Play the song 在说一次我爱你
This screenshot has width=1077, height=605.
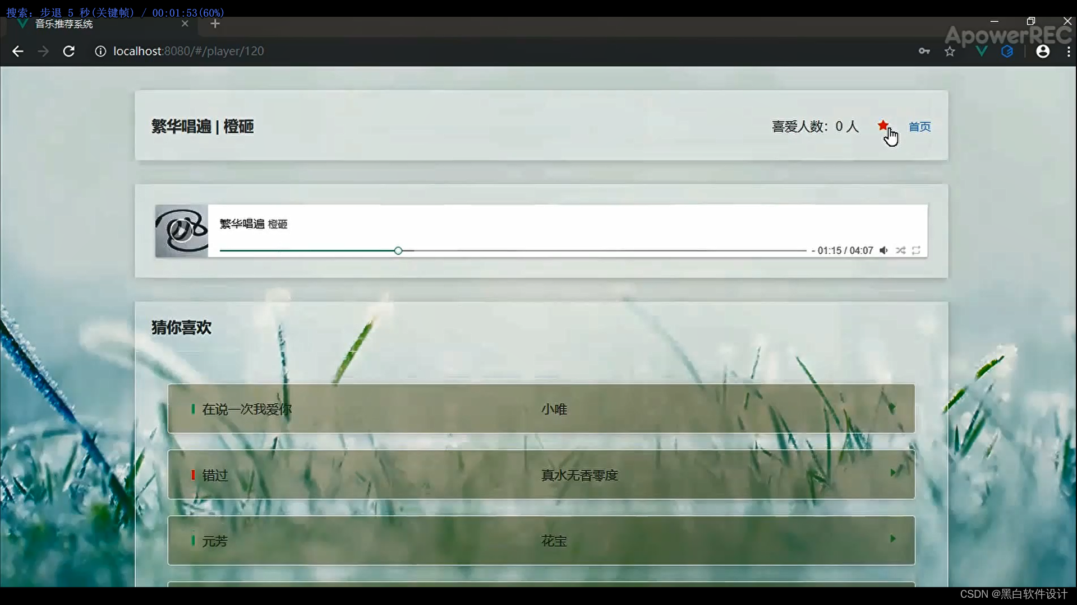point(247,409)
